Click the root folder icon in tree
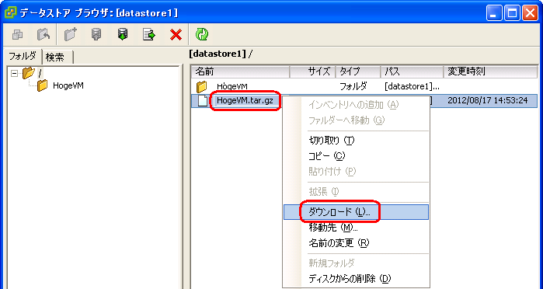 29,73
